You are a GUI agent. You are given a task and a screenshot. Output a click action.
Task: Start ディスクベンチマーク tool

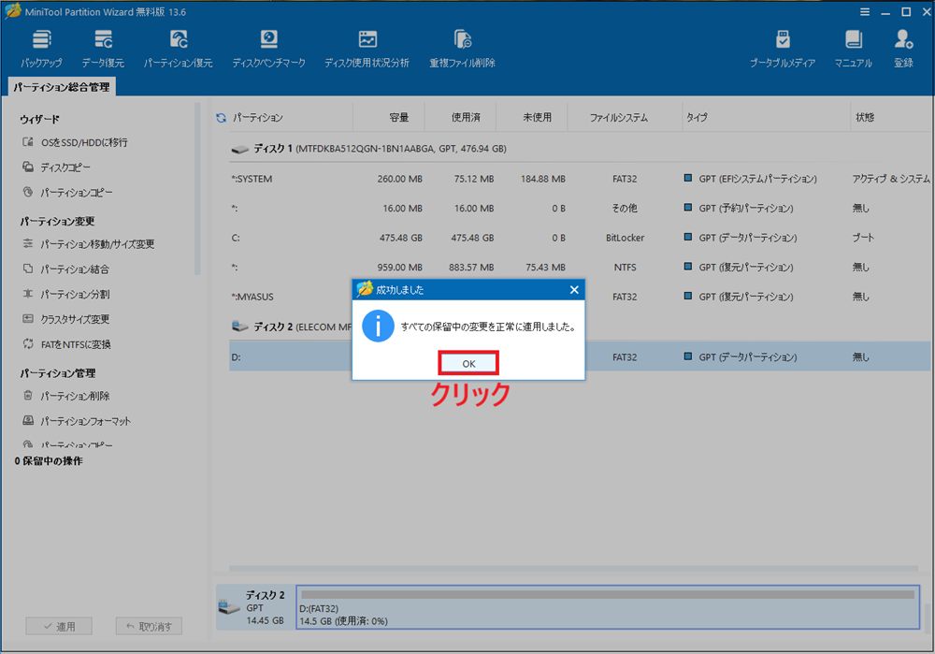pyautogui.click(x=269, y=49)
